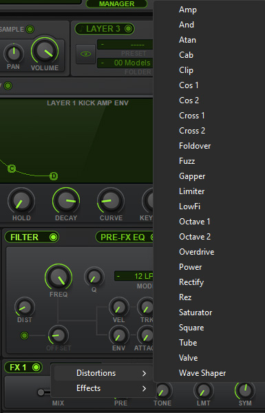
Task: Expand the Effects submenu
Action: point(103,388)
